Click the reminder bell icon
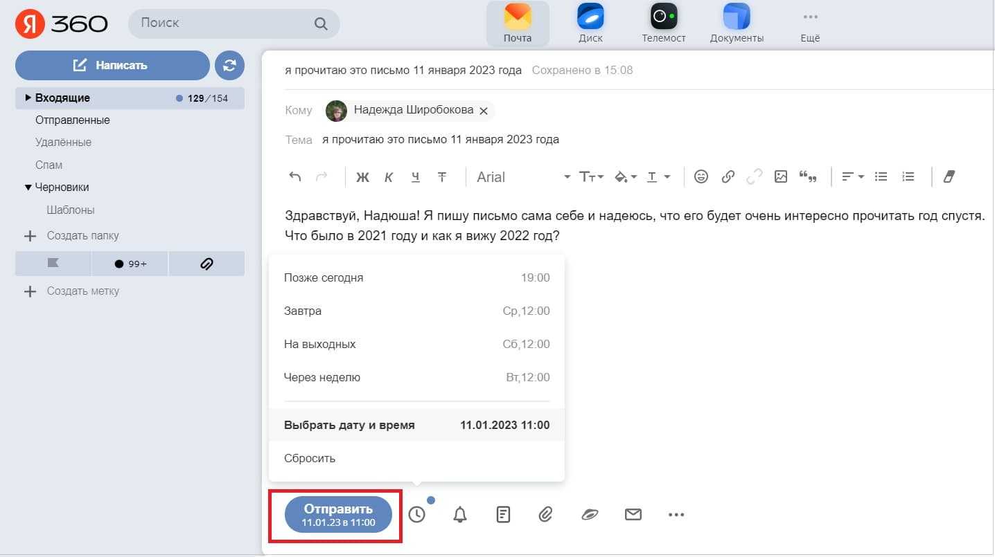Viewport: 995px width, 557px height. [x=459, y=515]
